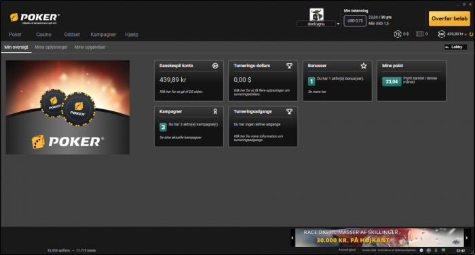Click the trophy icon on Turnerings-dollars card
475x255 pixels.
[x=289, y=66]
